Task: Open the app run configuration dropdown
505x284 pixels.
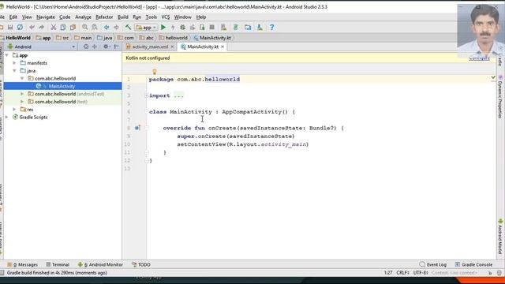Action: pos(146,28)
